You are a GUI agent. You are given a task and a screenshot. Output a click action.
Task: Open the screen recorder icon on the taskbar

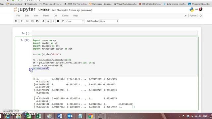101,116
